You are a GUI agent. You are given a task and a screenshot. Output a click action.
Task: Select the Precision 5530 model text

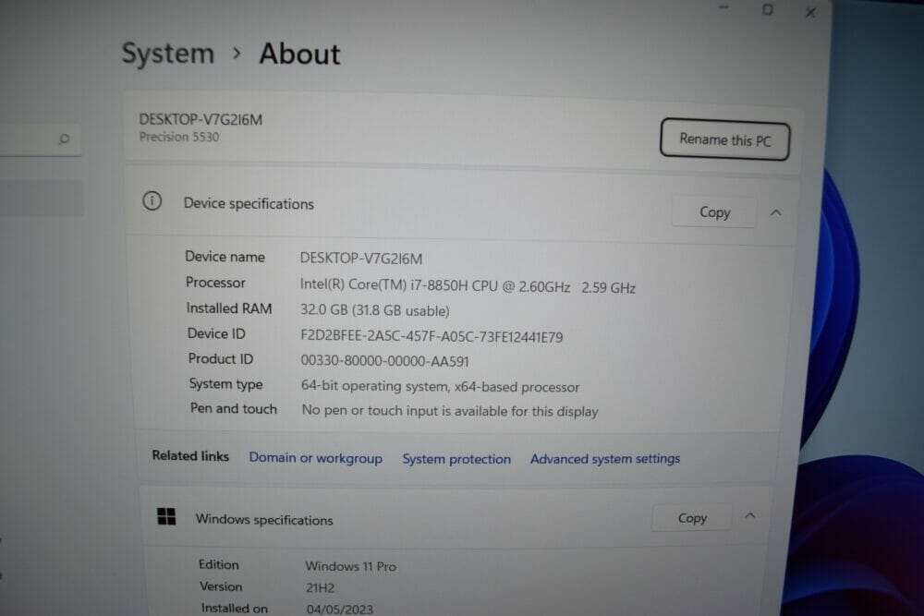pos(179,137)
